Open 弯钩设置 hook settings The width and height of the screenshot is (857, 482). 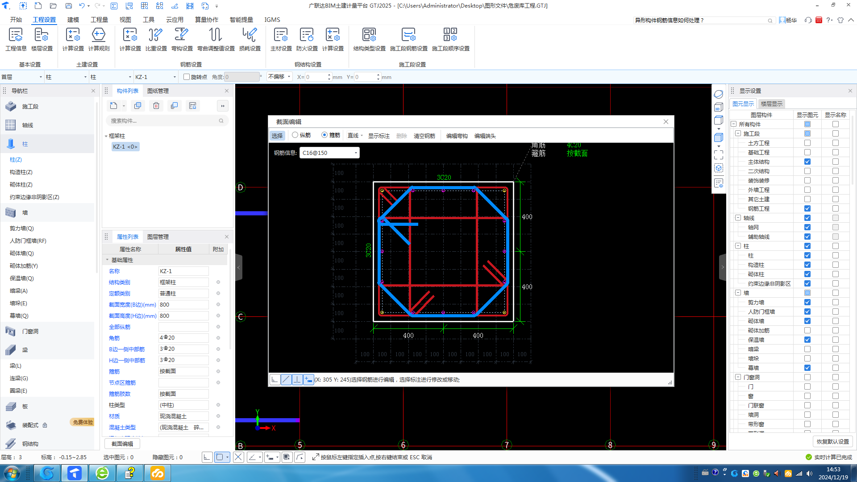click(182, 39)
